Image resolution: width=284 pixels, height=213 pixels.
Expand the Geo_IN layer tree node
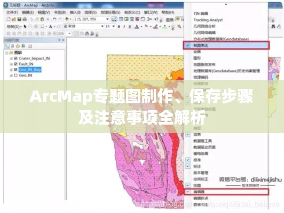11,75
